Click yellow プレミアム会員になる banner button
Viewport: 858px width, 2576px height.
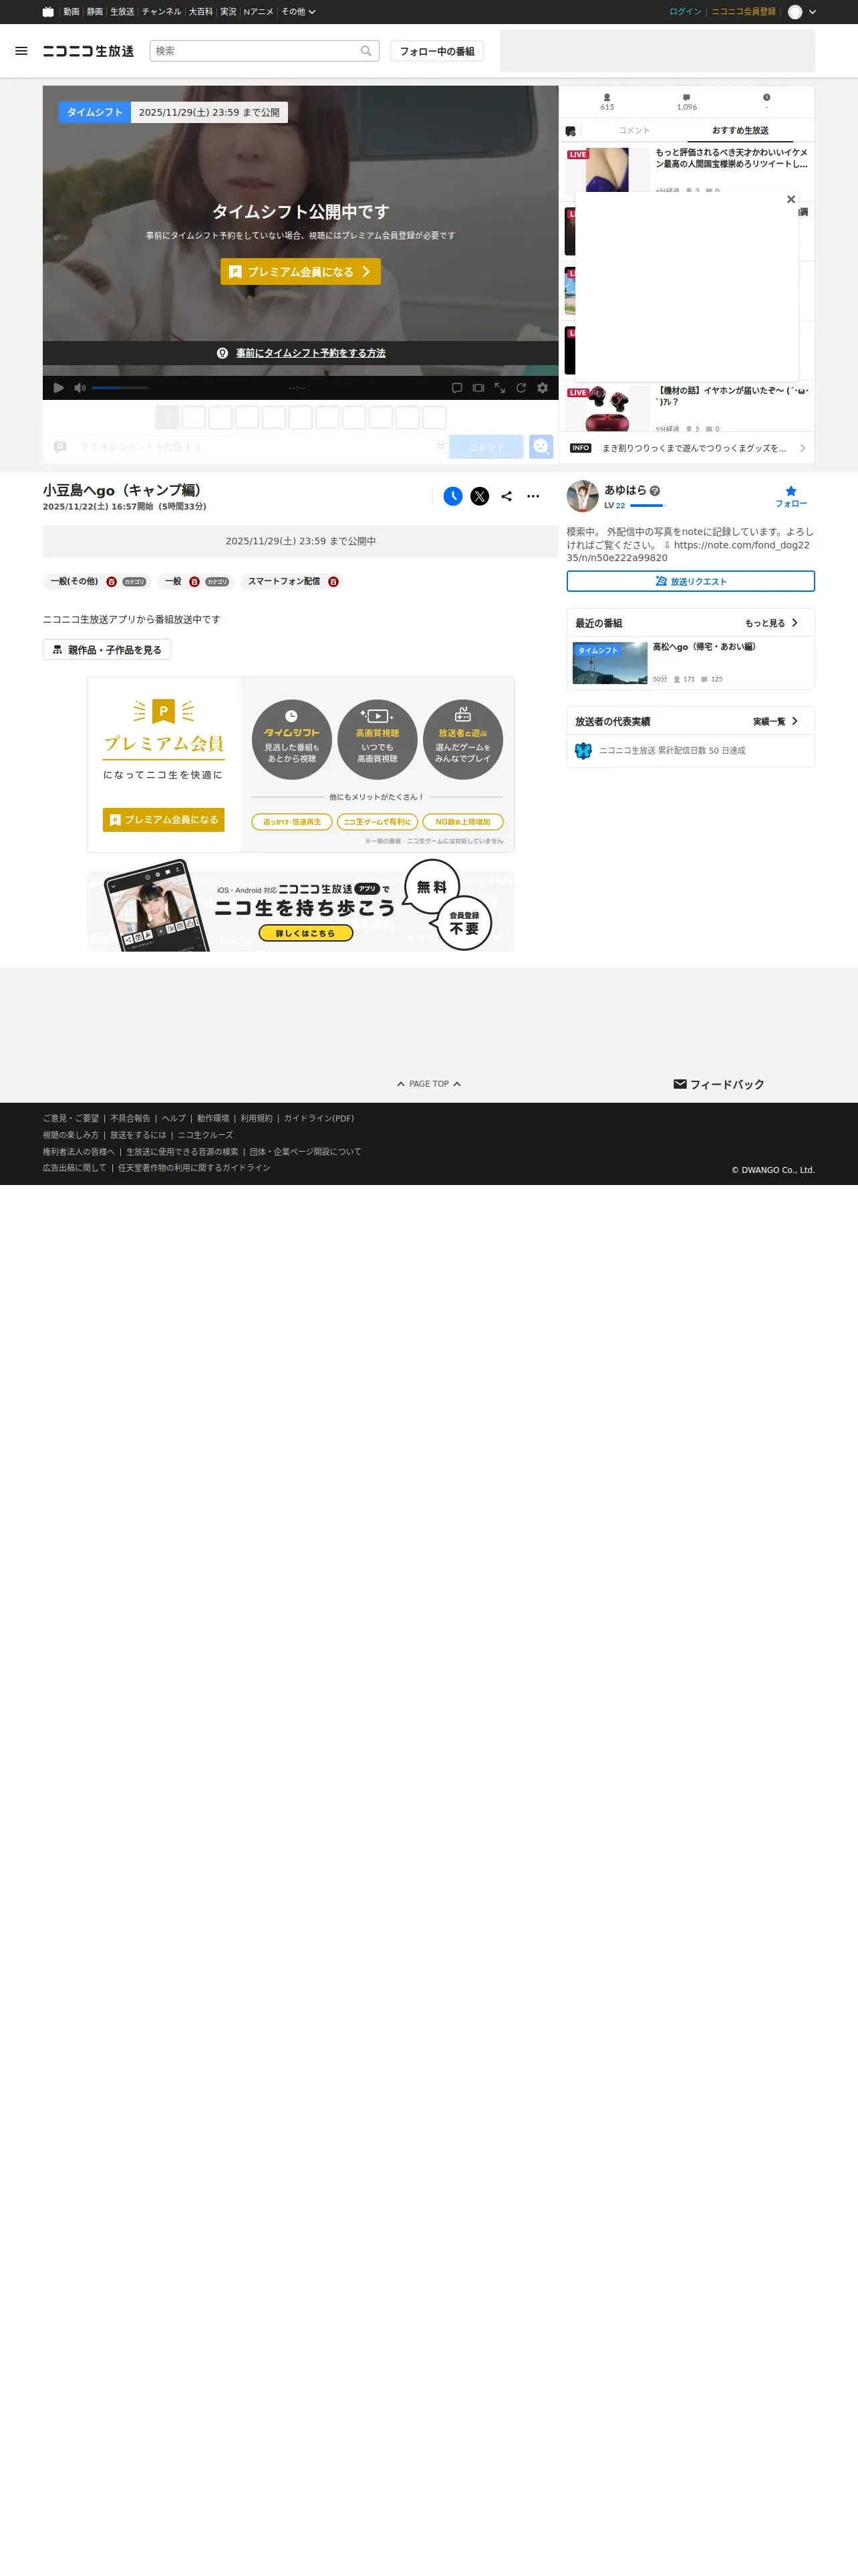coord(164,820)
